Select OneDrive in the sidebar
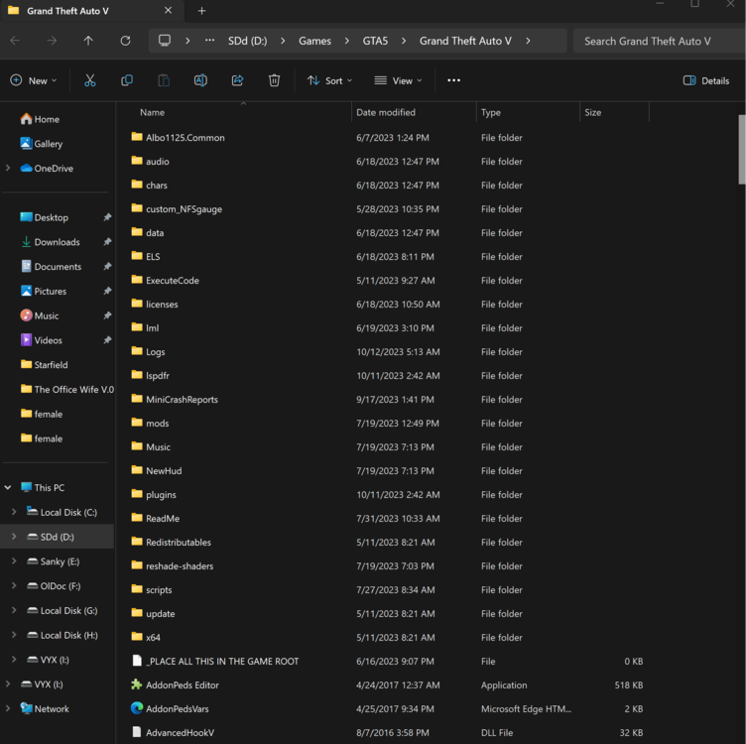 47,169
